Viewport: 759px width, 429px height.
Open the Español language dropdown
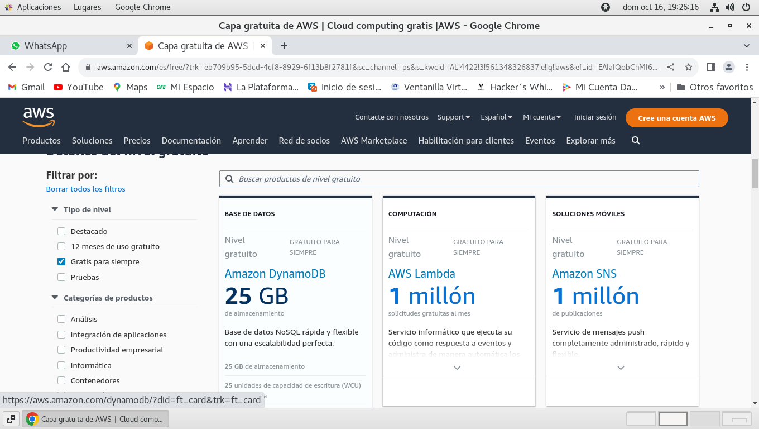(496, 117)
